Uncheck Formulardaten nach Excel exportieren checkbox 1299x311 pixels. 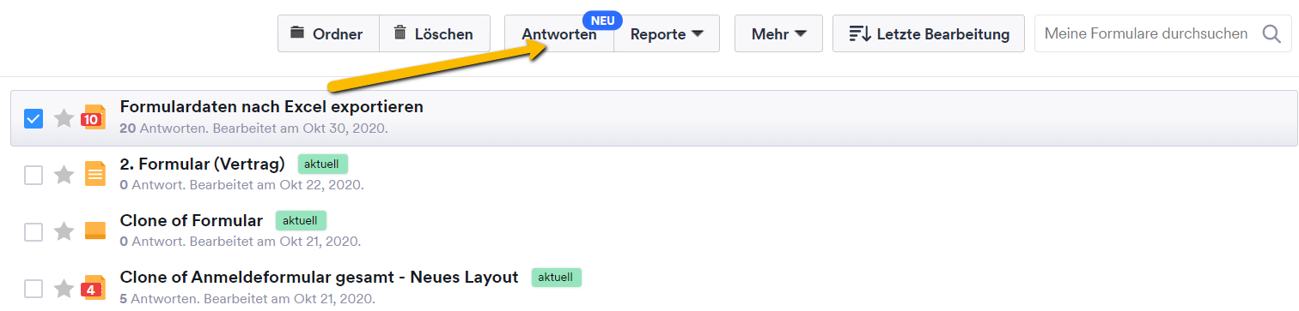click(x=34, y=118)
